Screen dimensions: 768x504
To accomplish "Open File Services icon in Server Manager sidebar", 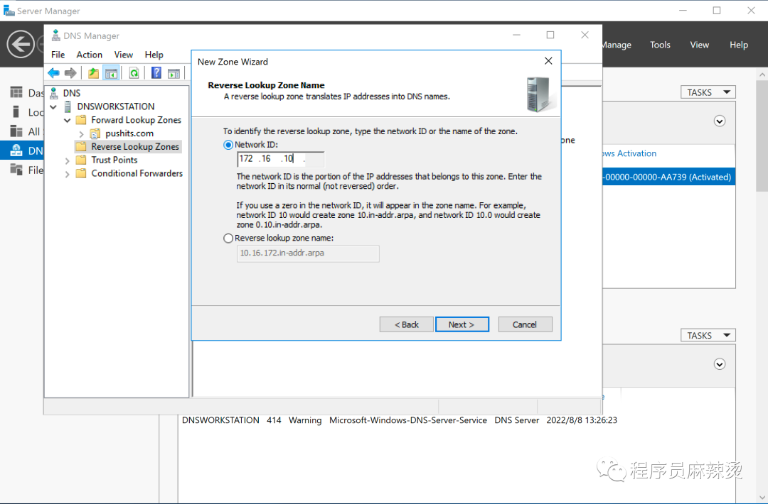I will [16, 170].
